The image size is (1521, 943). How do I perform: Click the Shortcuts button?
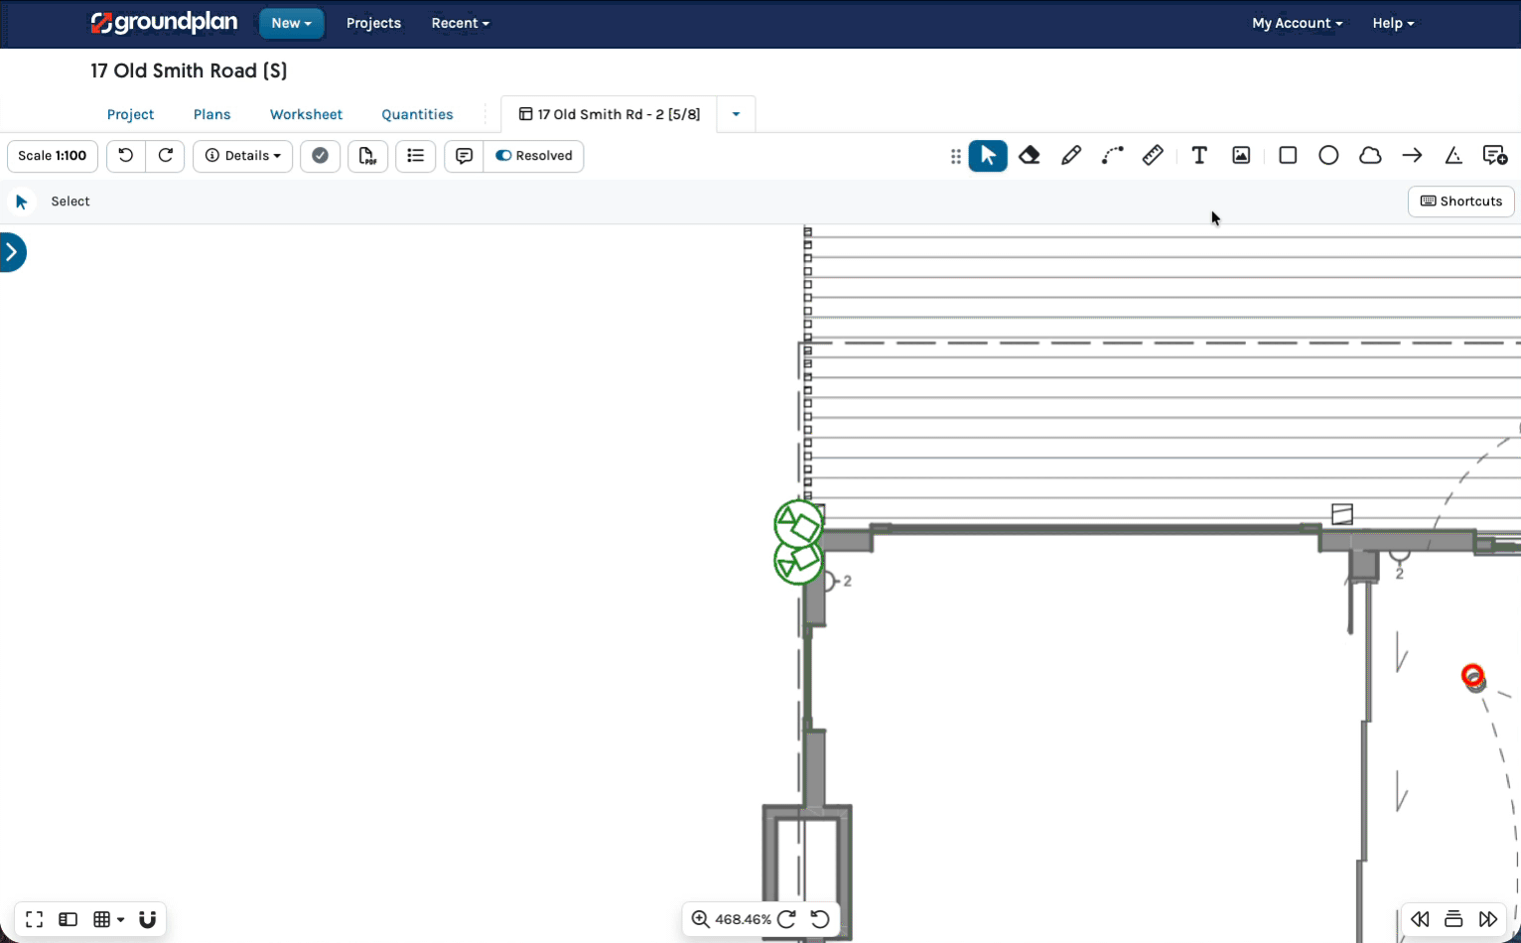click(x=1460, y=202)
